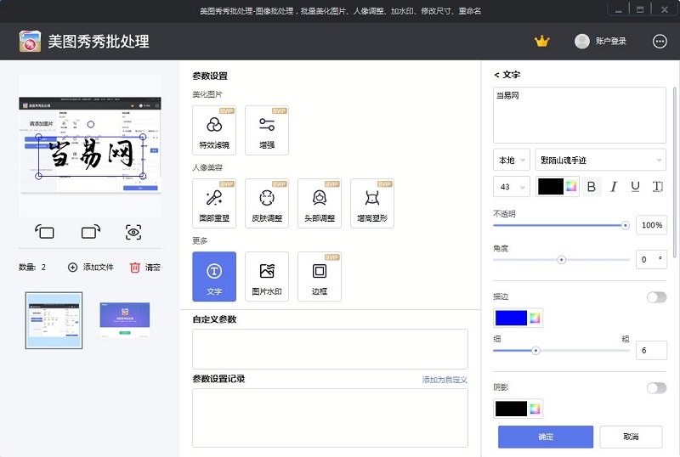Click the opacity 100% value field

(651, 225)
